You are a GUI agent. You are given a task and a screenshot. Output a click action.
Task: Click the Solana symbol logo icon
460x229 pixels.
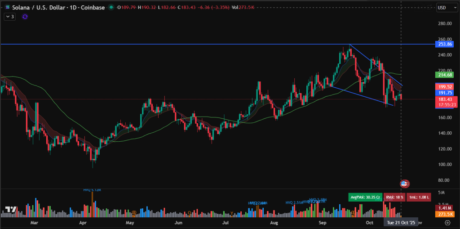click(x=8, y=8)
